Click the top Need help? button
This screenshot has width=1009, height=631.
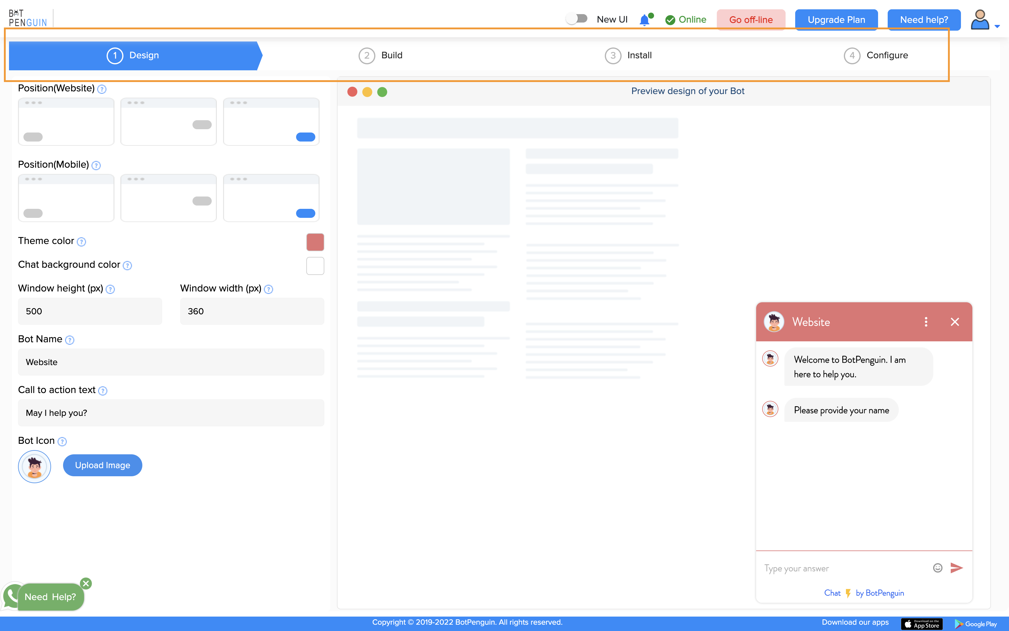(x=924, y=20)
